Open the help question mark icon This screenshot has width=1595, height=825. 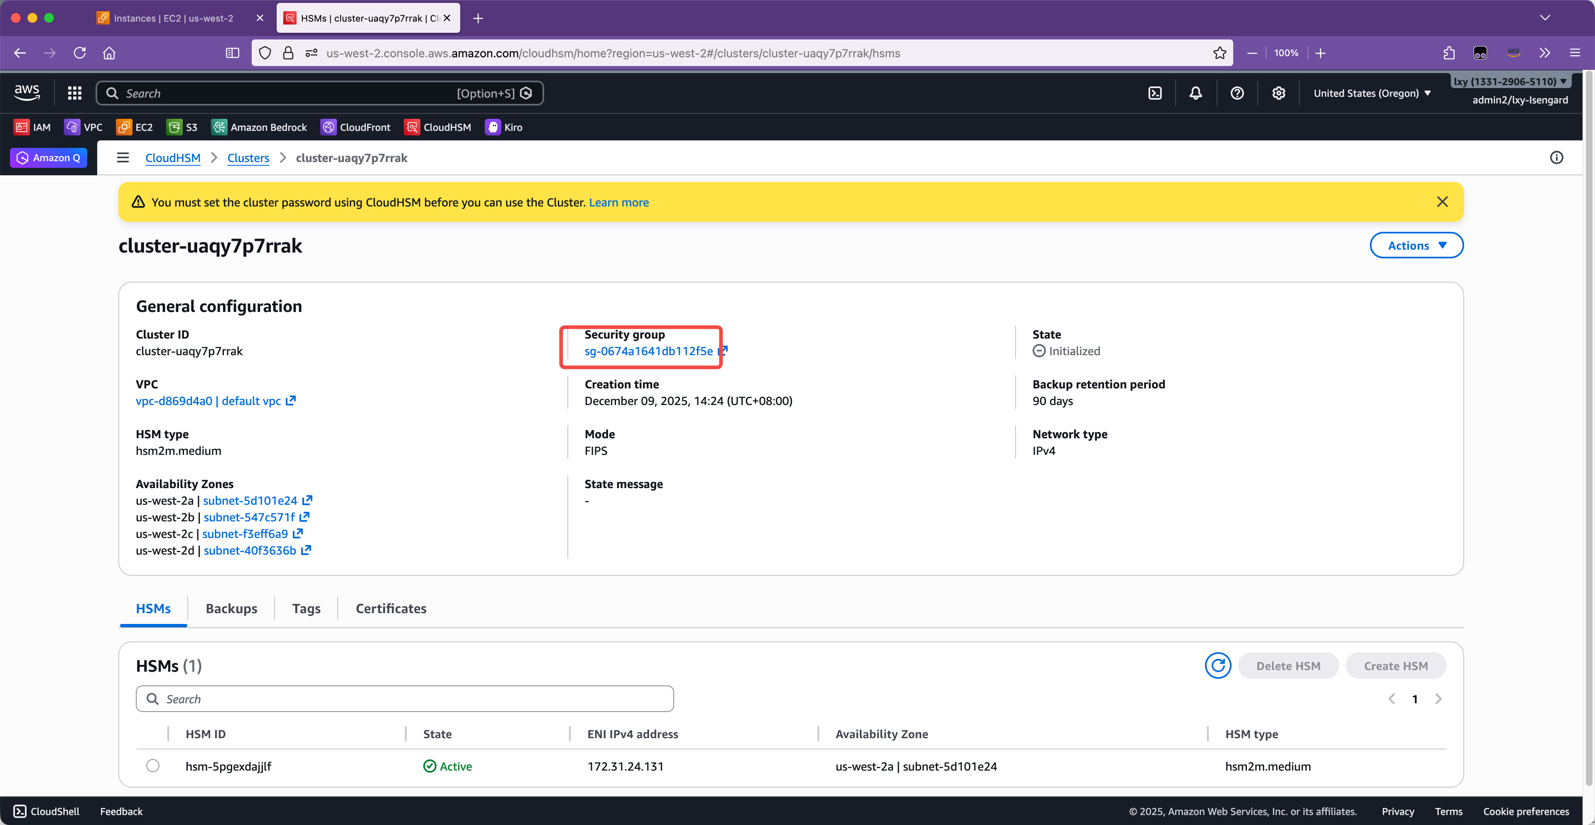tap(1237, 93)
